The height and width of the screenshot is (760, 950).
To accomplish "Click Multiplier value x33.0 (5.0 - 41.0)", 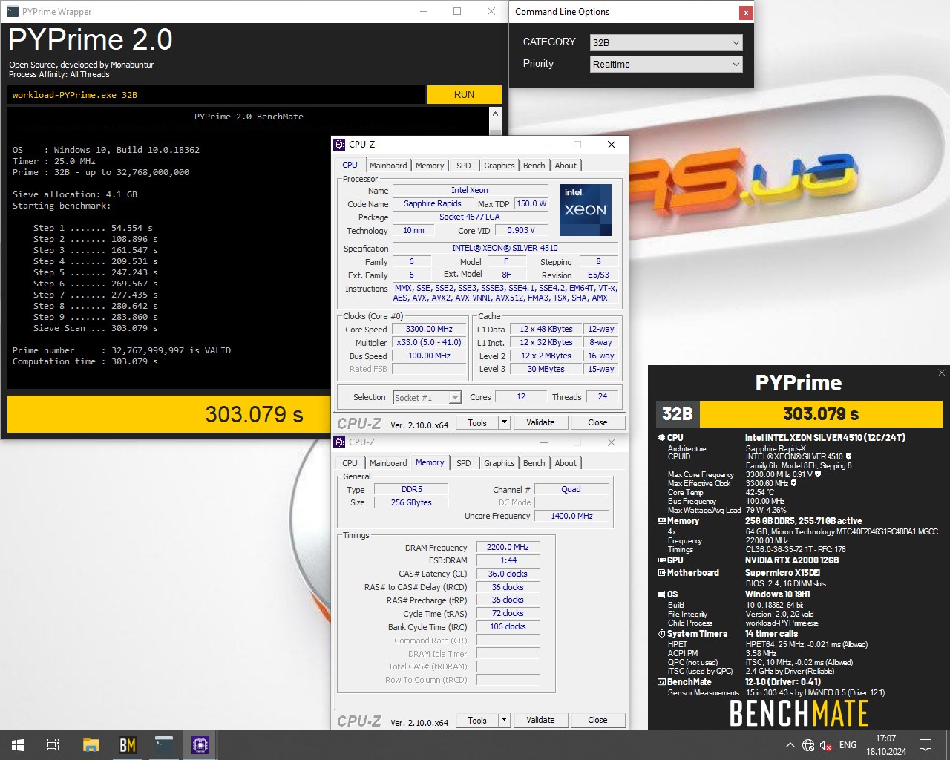I will click(x=429, y=342).
